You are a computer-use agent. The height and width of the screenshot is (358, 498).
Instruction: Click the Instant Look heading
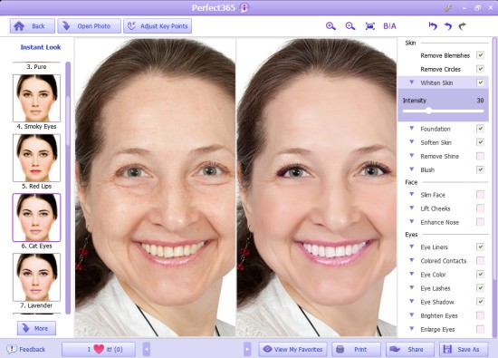coord(41,47)
